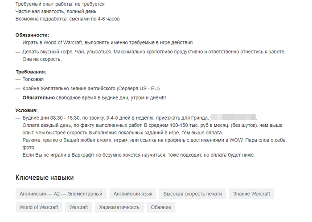Open the 'Высокая скорость печати' skill tag

193,194
